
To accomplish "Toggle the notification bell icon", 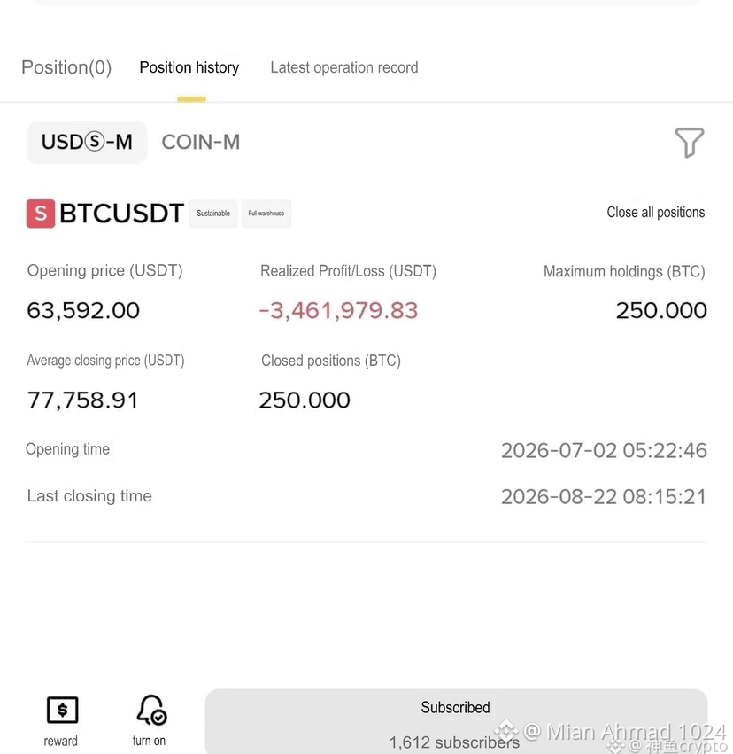I will click(x=151, y=710).
